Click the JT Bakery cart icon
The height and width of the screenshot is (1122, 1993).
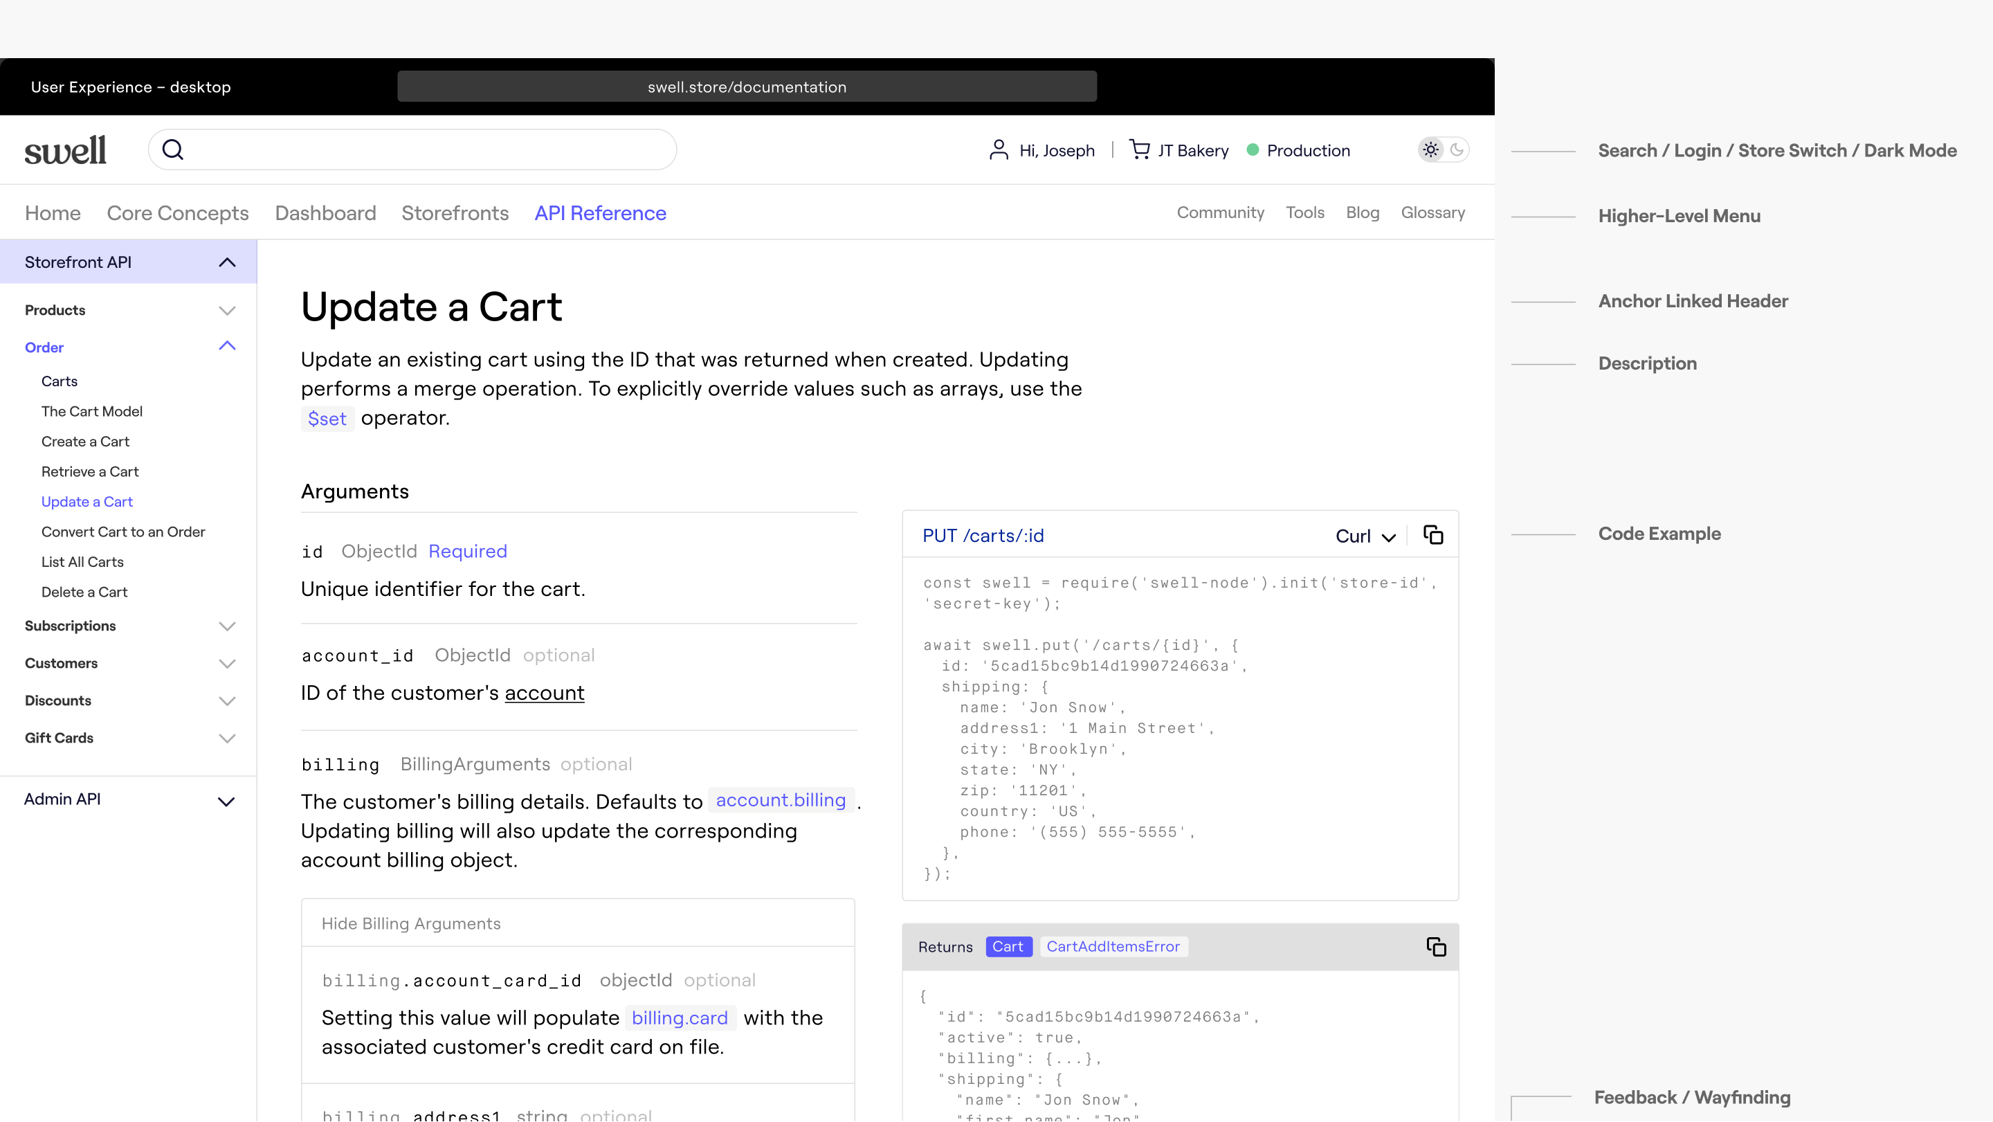(1139, 150)
